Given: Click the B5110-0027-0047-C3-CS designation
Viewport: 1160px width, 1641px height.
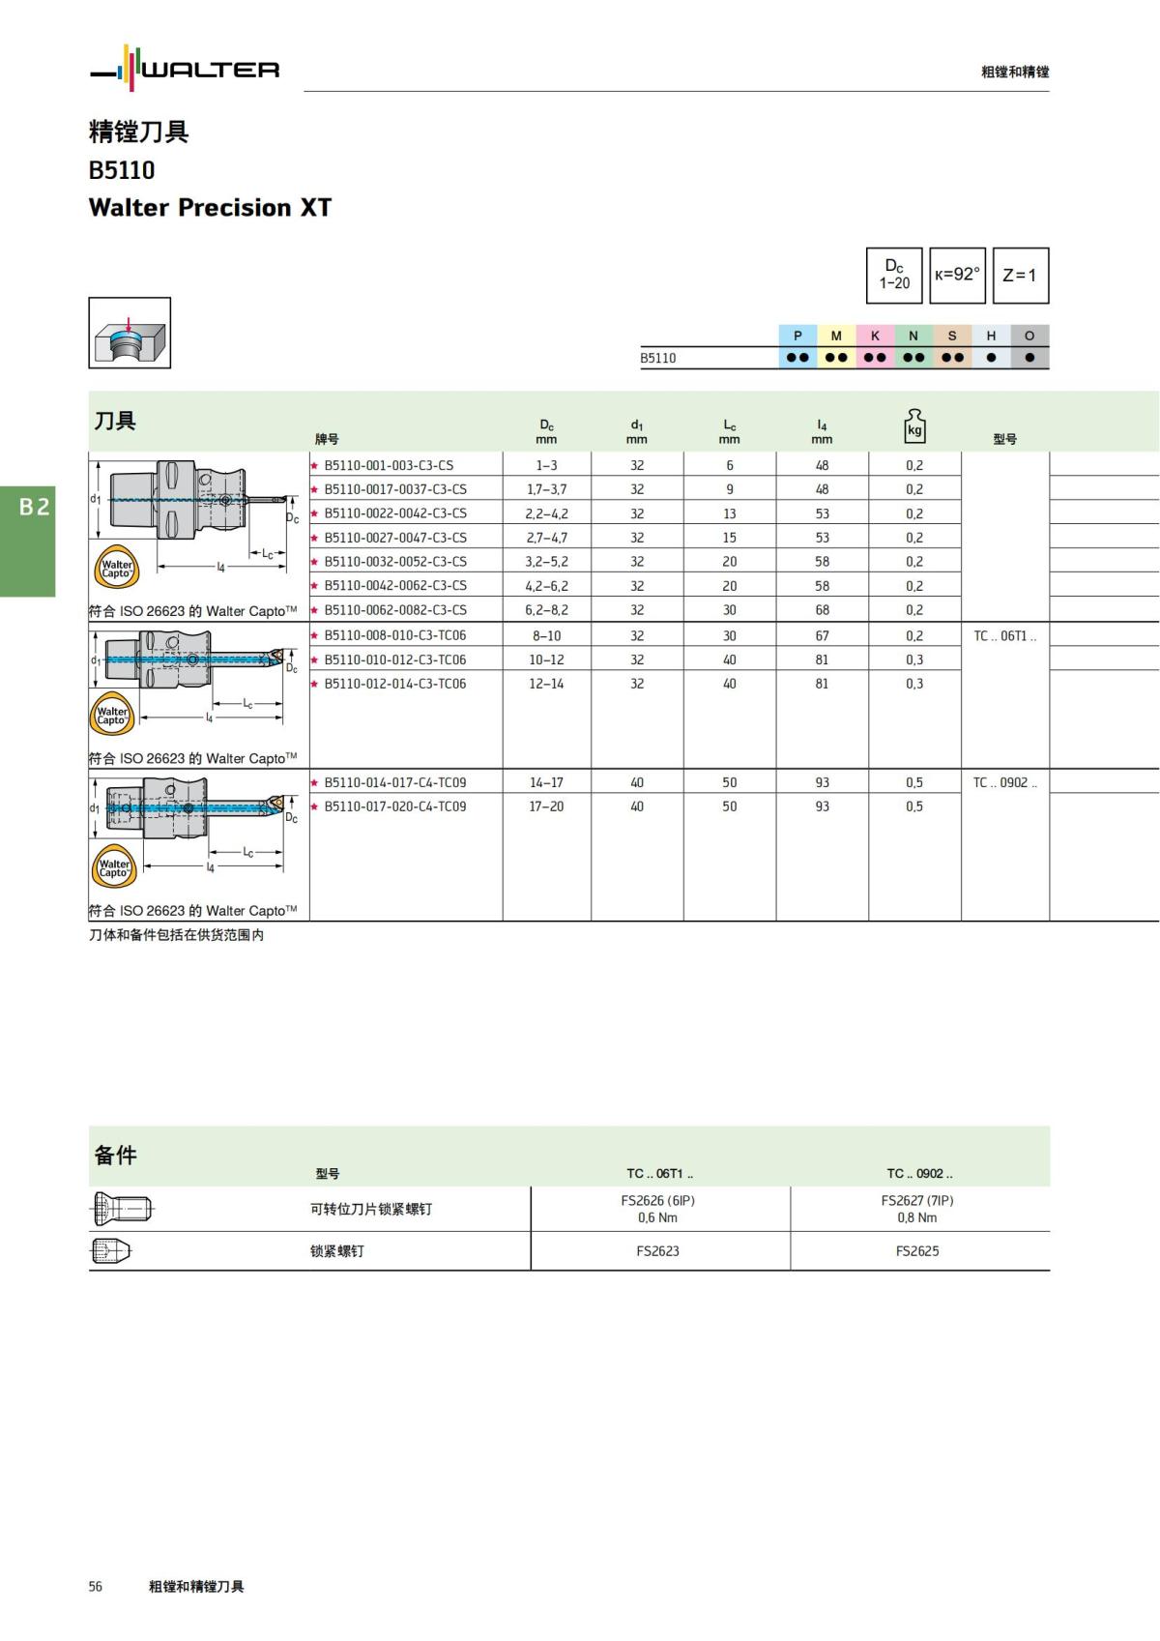Looking at the screenshot, I should click(395, 538).
